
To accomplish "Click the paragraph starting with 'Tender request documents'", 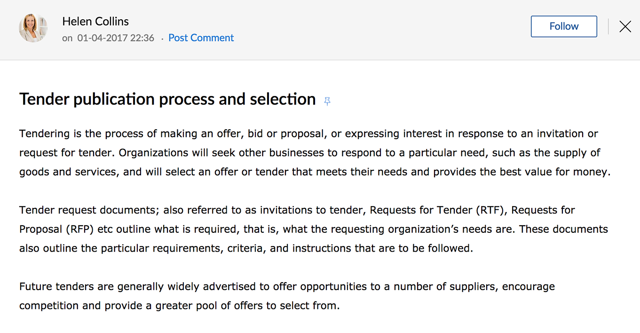I will click(314, 229).
